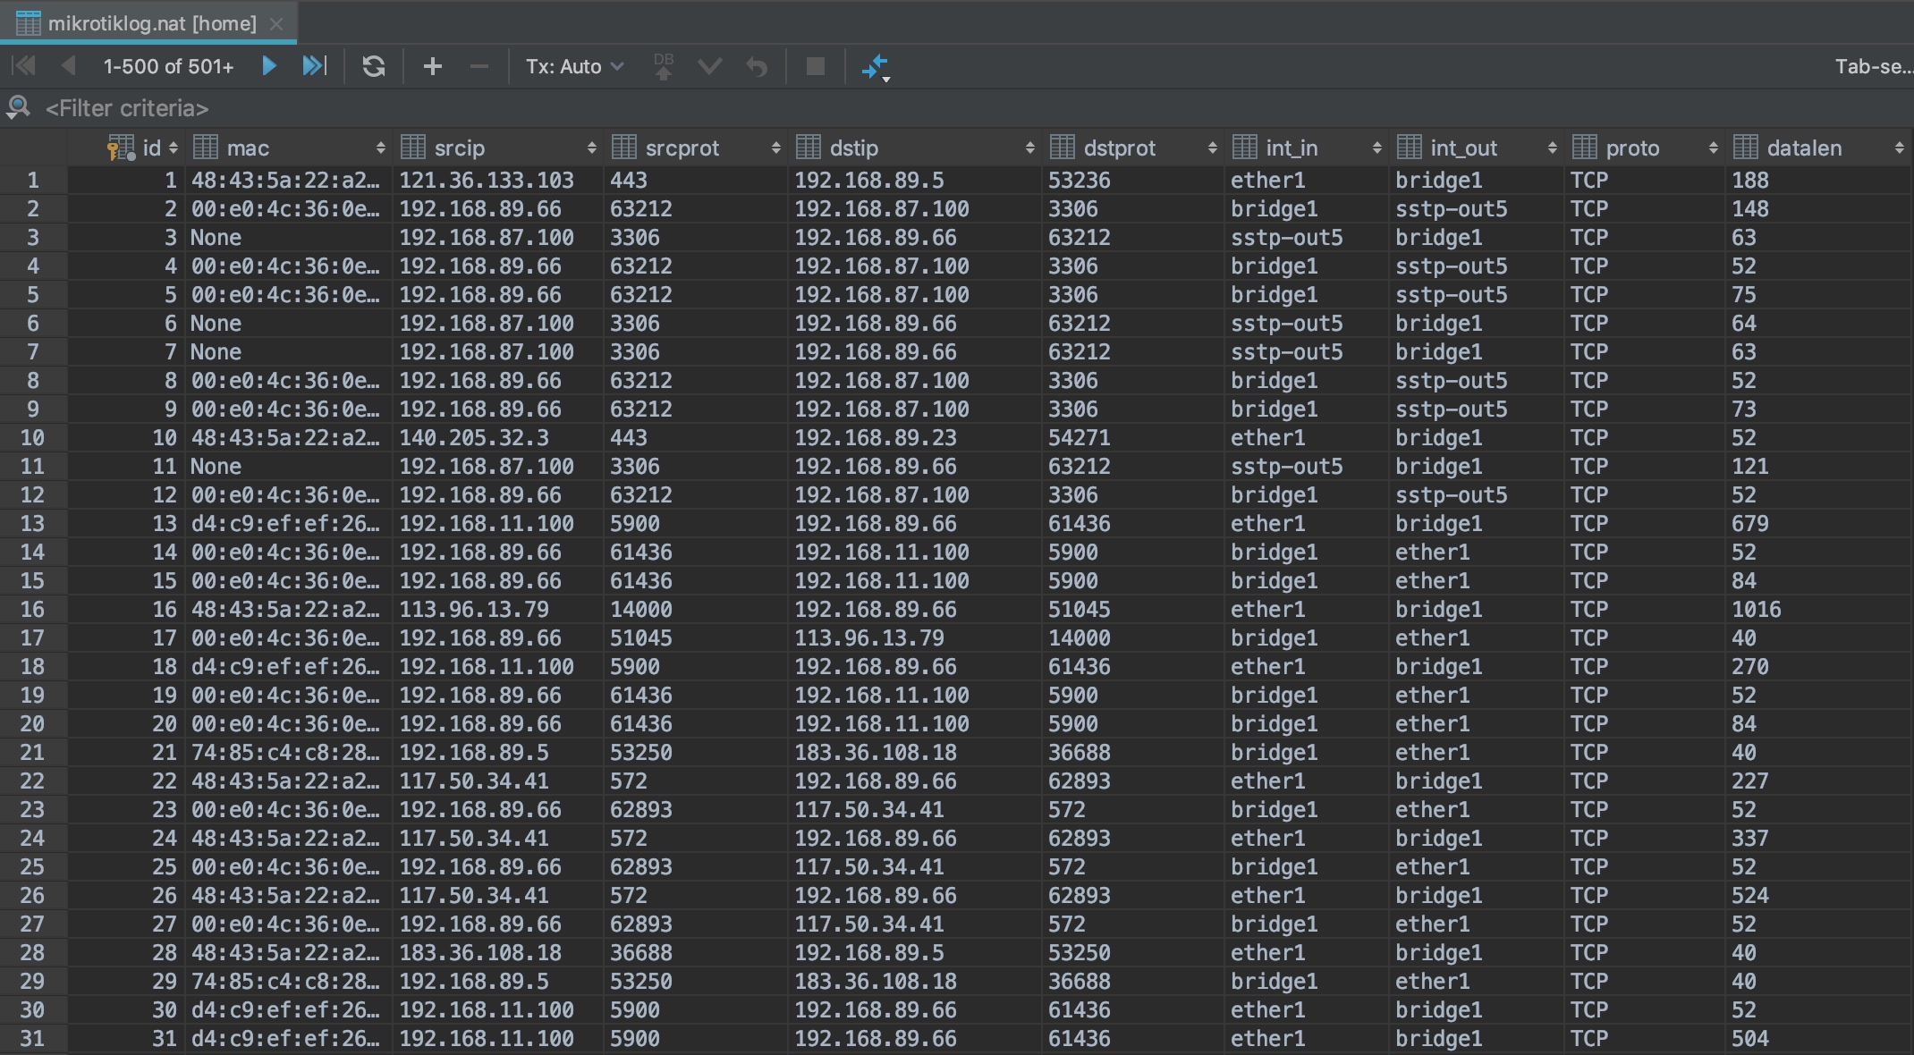
Task: Select datalen cell 121
Action: (x=1820, y=466)
